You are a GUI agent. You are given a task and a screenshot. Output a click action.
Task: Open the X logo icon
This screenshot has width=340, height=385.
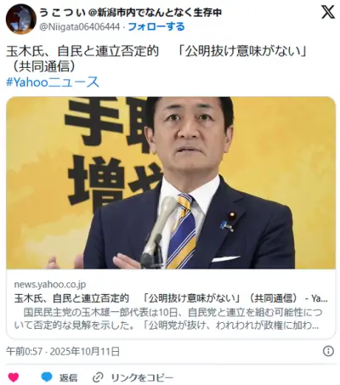click(x=328, y=12)
